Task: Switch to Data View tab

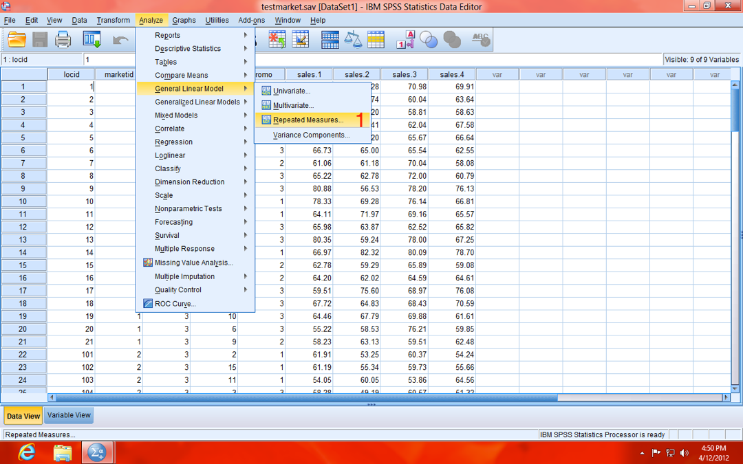Action: pos(23,416)
